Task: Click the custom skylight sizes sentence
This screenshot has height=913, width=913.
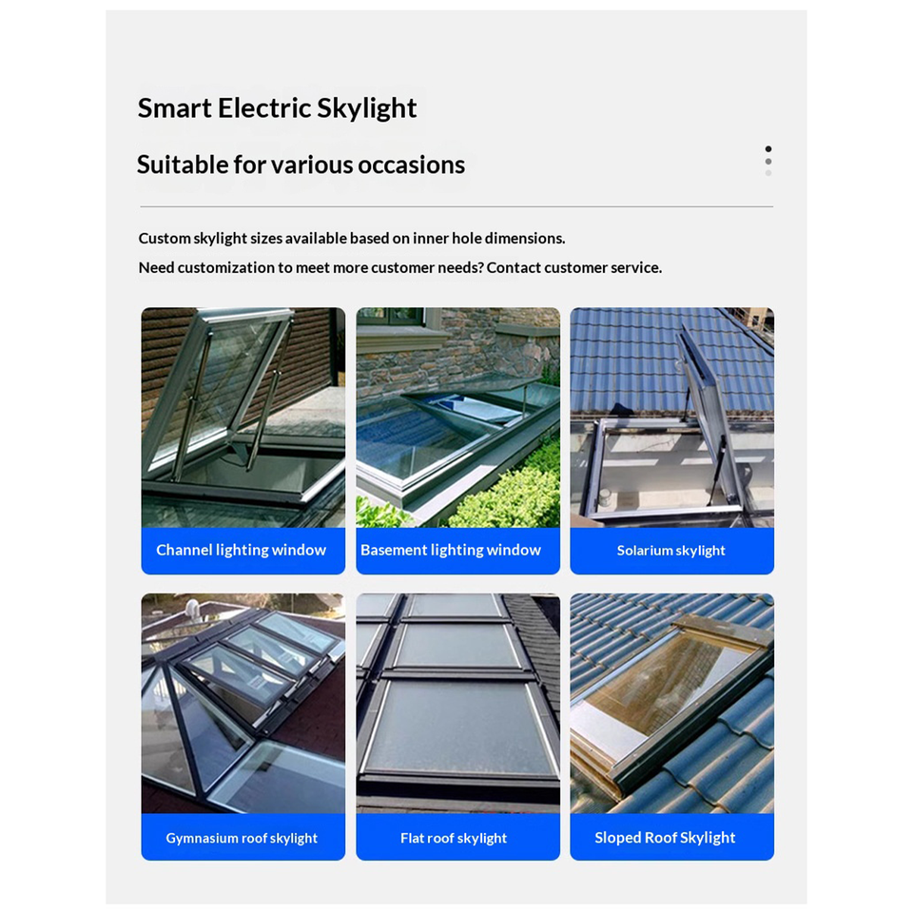Action: [352, 239]
